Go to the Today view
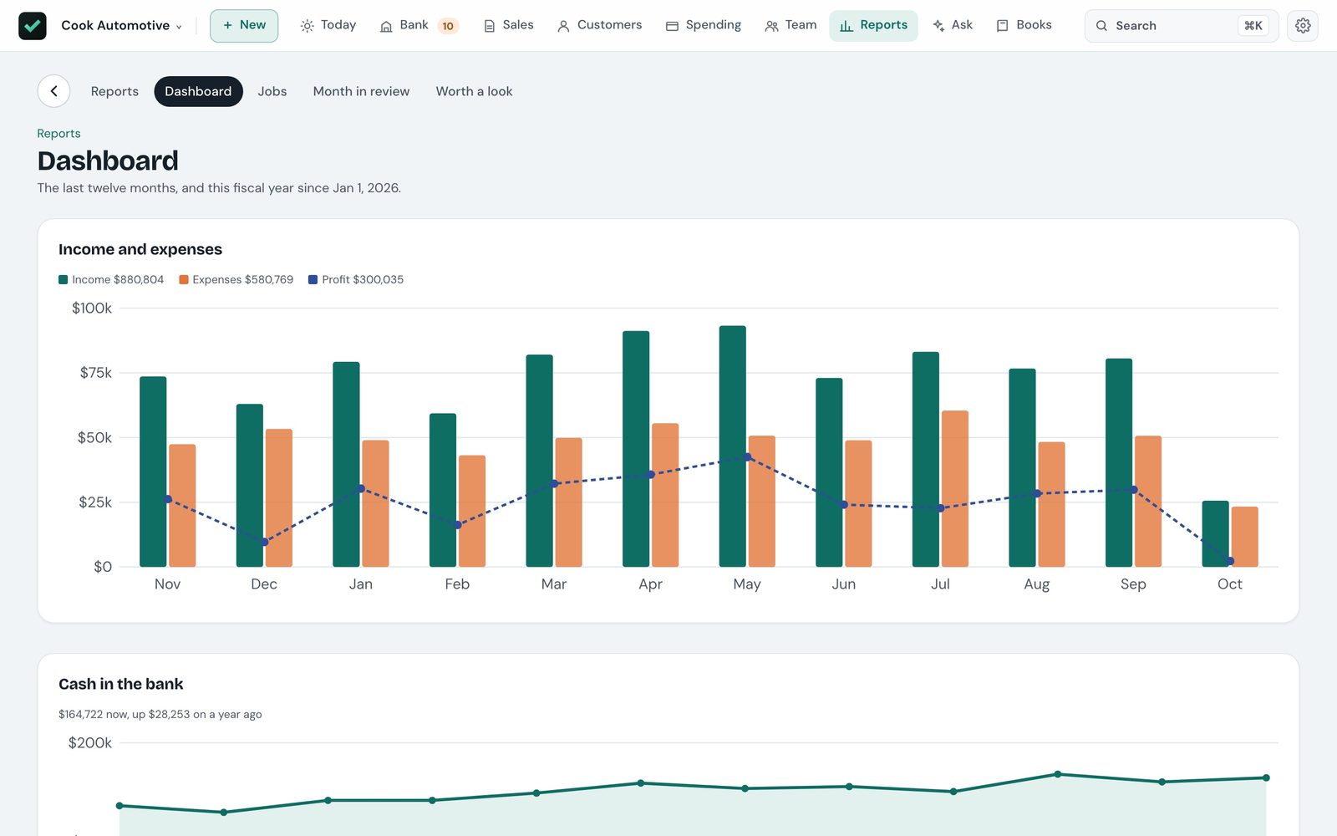 [328, 26]
